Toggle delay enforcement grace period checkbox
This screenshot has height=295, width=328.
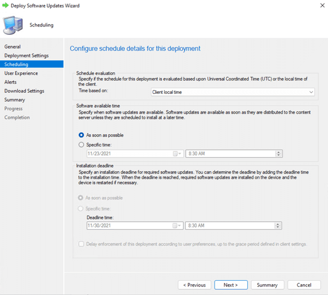pos(82,244)
